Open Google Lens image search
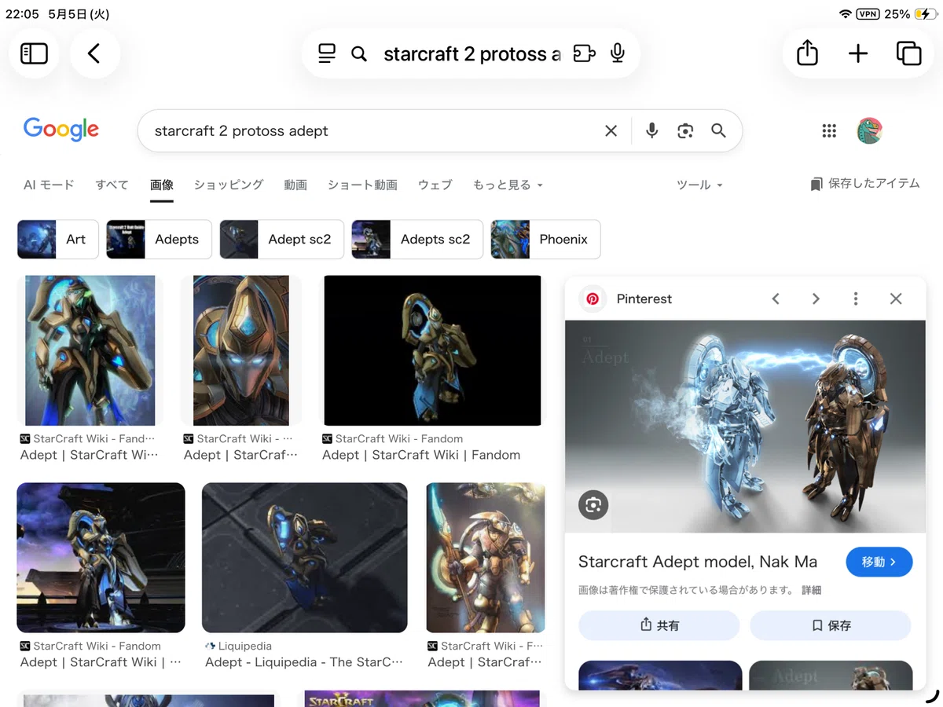 point(685,131)
